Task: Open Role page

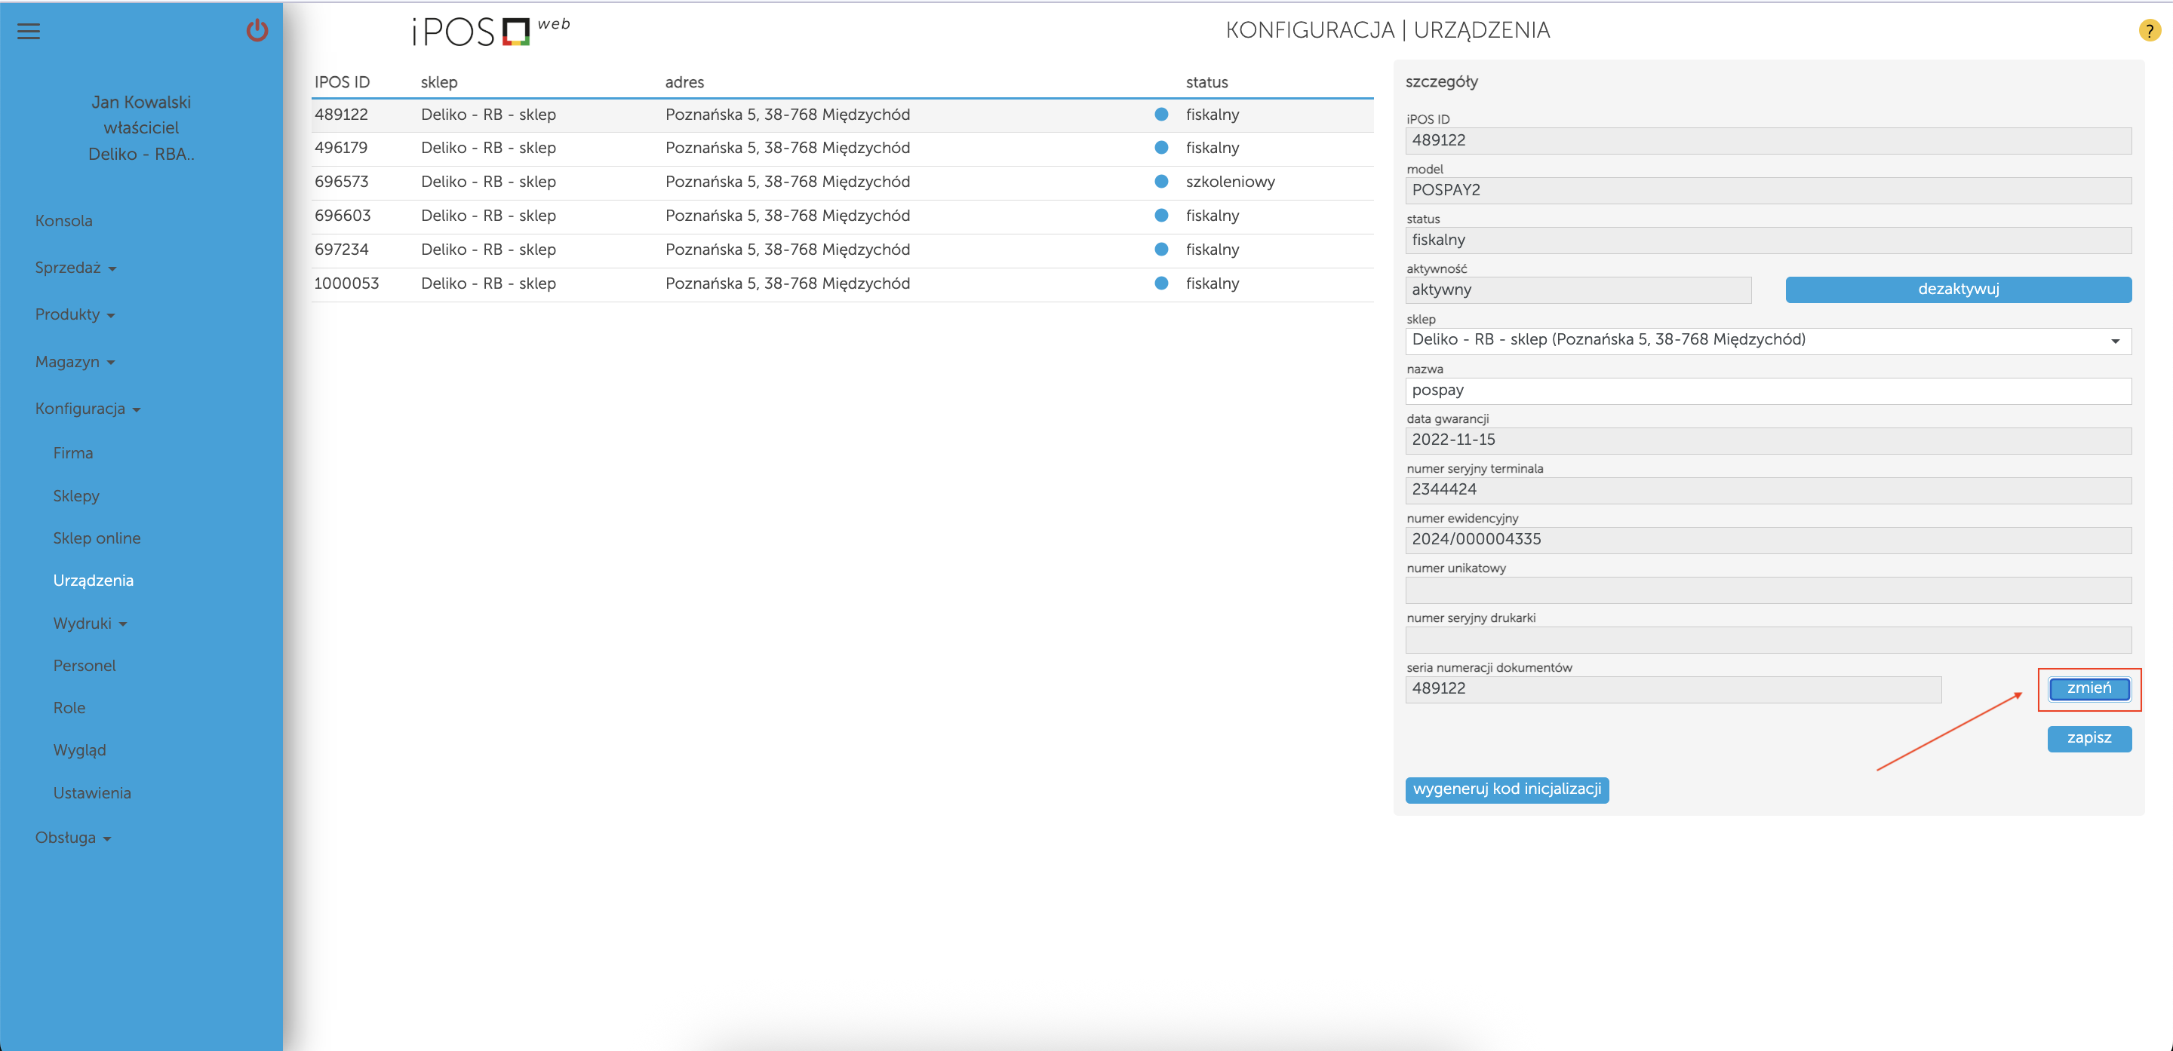Action: tap(69, 708)
